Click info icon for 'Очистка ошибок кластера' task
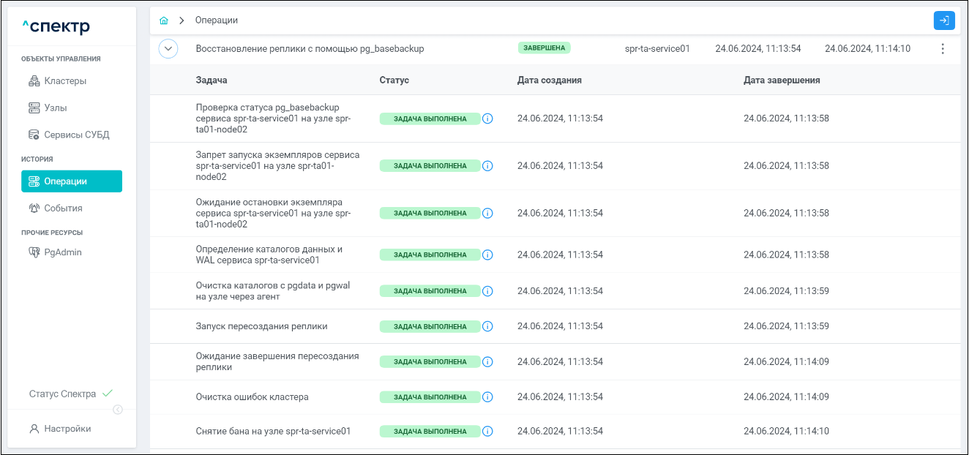 click(x=487, y=397)
